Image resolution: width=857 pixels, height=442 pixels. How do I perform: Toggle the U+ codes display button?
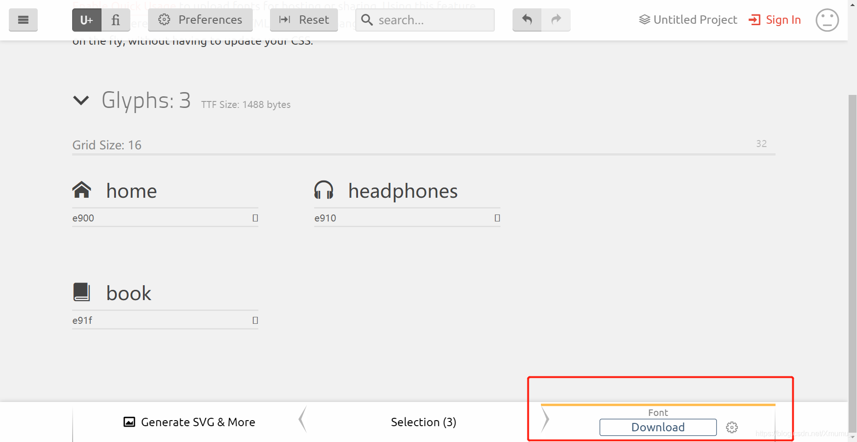tap(87, 20)
